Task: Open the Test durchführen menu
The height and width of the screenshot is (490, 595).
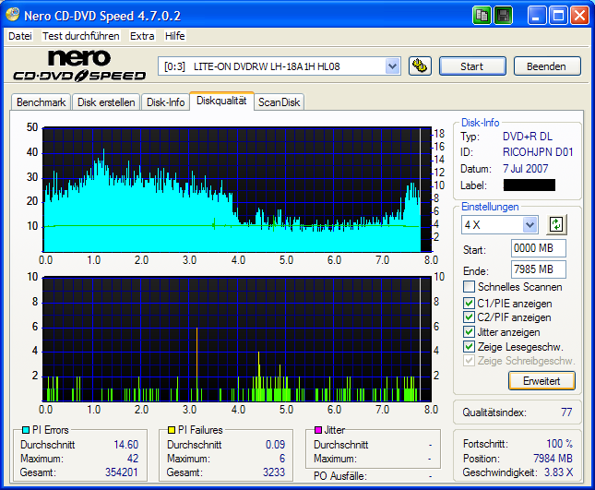Action: [x=80, y=36]
